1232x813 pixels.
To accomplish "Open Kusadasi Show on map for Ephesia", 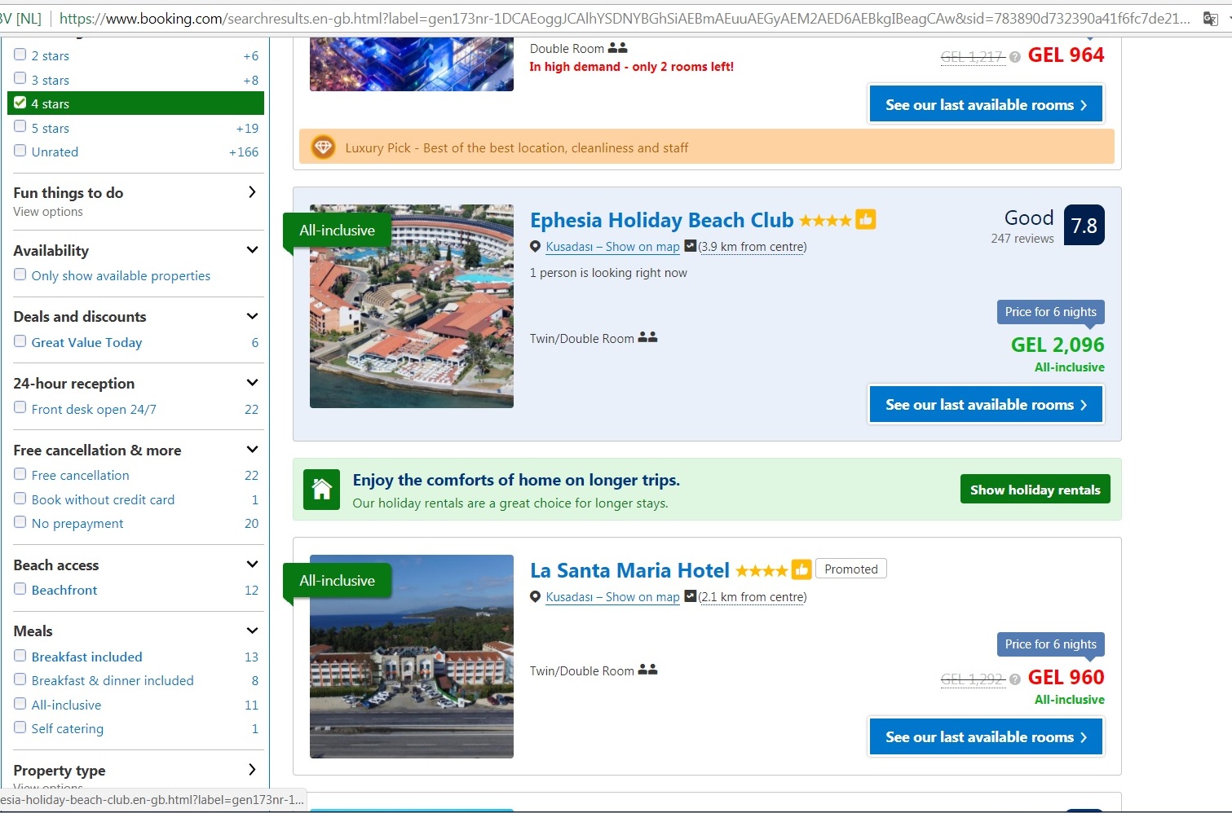I will point(612,247).
